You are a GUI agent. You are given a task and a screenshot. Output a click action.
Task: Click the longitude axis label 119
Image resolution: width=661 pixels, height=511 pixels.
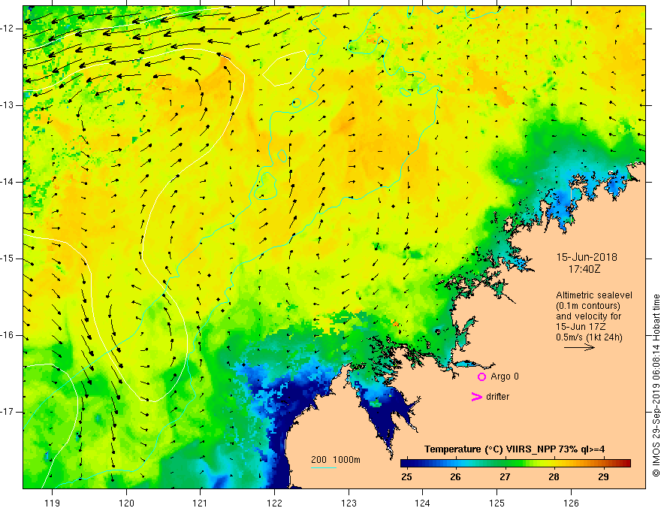click(53, 503)
